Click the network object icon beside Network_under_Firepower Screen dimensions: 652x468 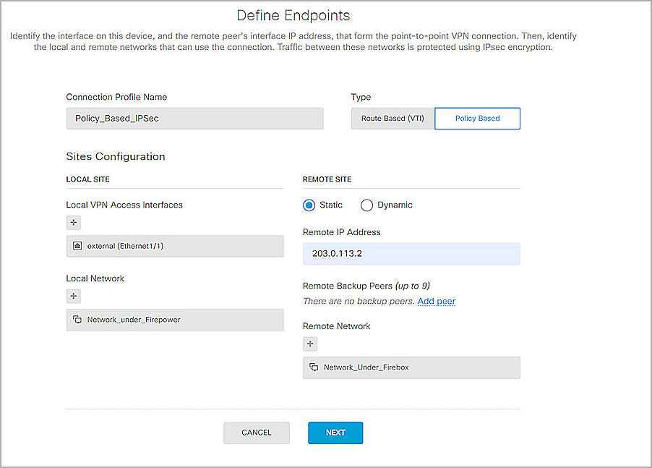point(77,320)
